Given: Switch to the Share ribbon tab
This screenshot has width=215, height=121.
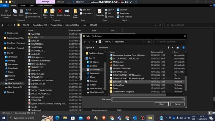Looking at the screenshot, I should 23,5.
